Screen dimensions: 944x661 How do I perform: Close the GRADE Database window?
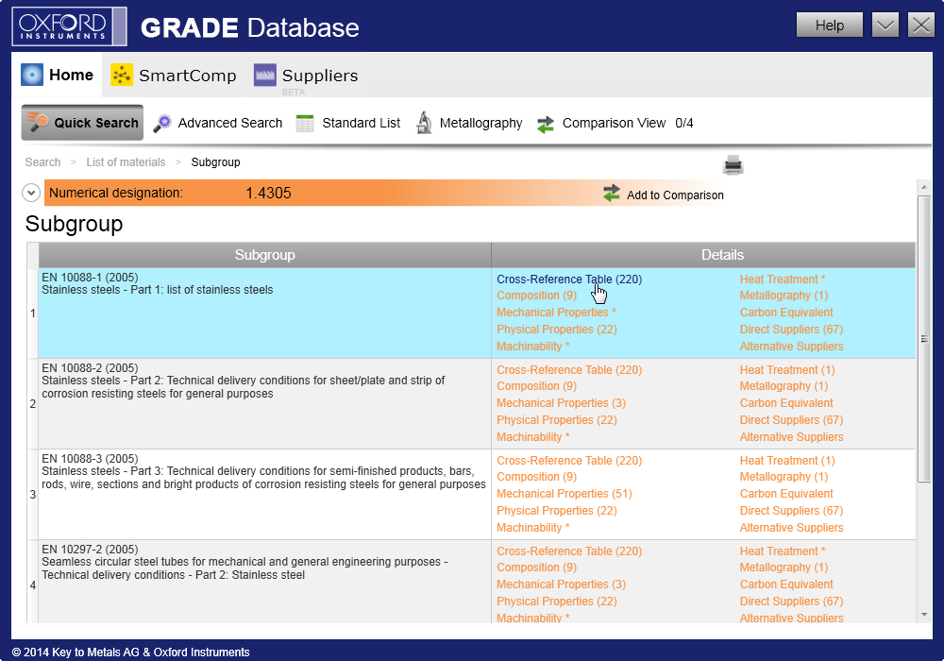[x=920, y=25]
